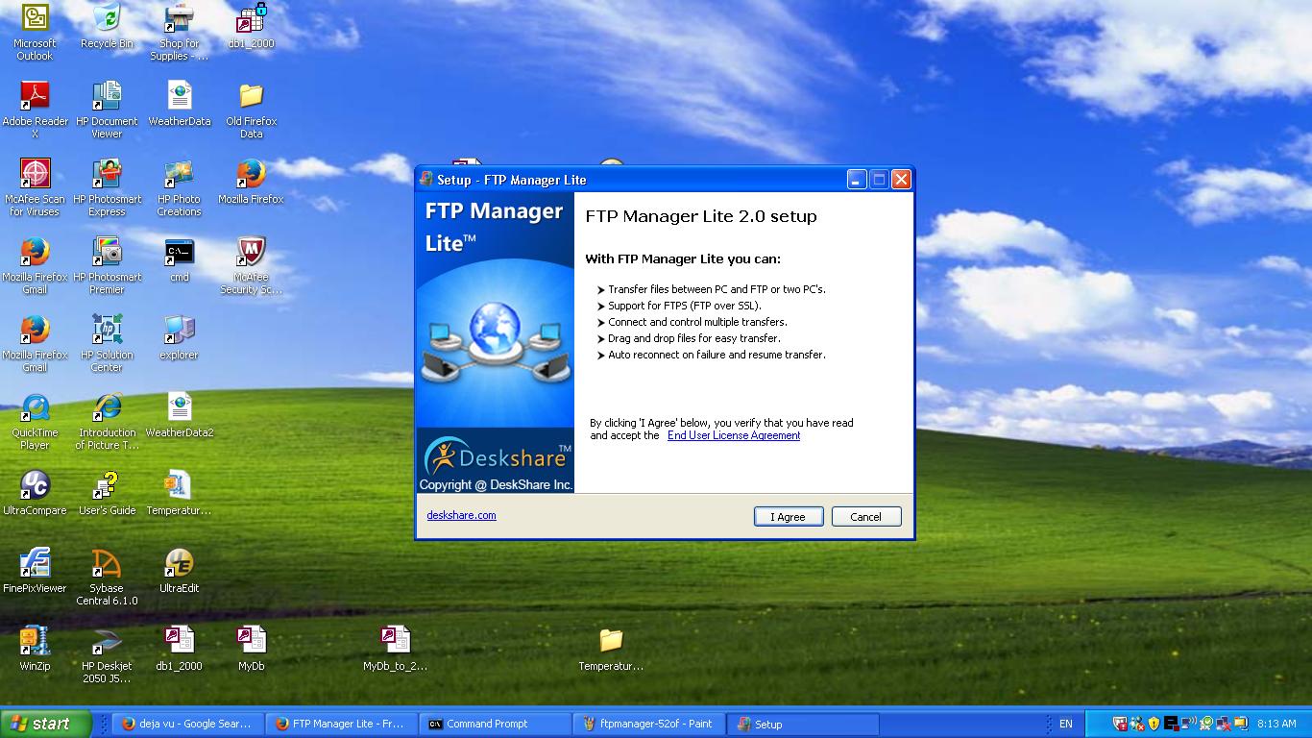This screenshot has height=738, width=1312.
Task: Click the I Agree button
Action: (x=789, y=516)
